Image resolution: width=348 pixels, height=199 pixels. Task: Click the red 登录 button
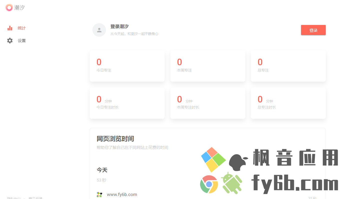pyautogui.click(x=313, y=30)
